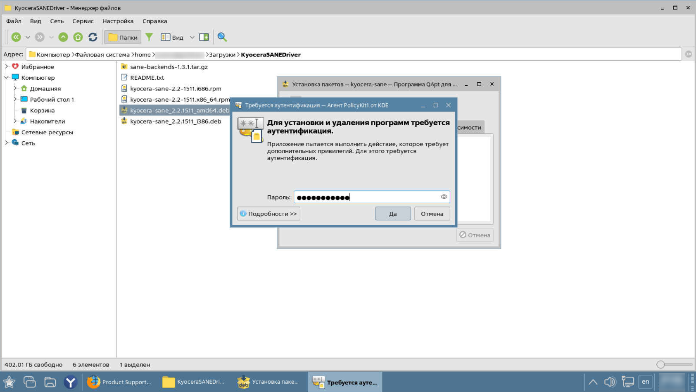Adjust the icon zoom slider
Viewport: 696px width, 392px height.
click(660, 364)
